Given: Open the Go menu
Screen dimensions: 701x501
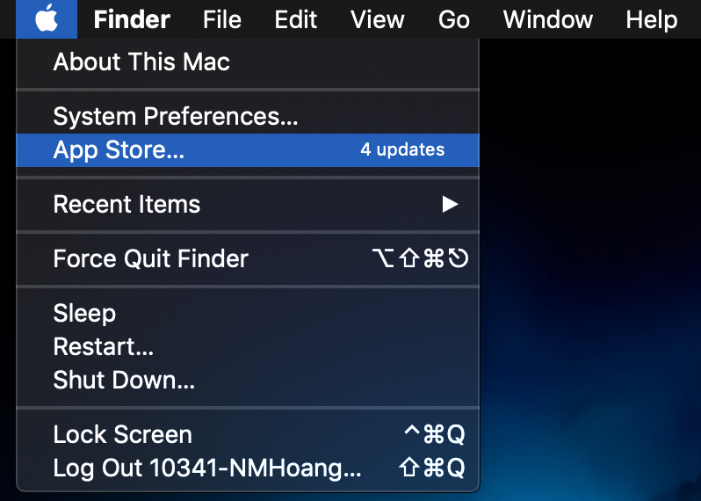Looking at the screenshot, I should [x=454, y=19].
